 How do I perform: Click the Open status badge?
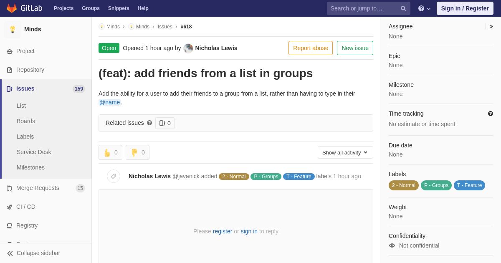coord(109,48)
